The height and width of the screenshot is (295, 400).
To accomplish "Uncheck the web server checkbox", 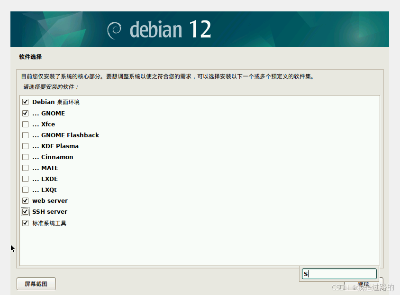I will (25, 200).
